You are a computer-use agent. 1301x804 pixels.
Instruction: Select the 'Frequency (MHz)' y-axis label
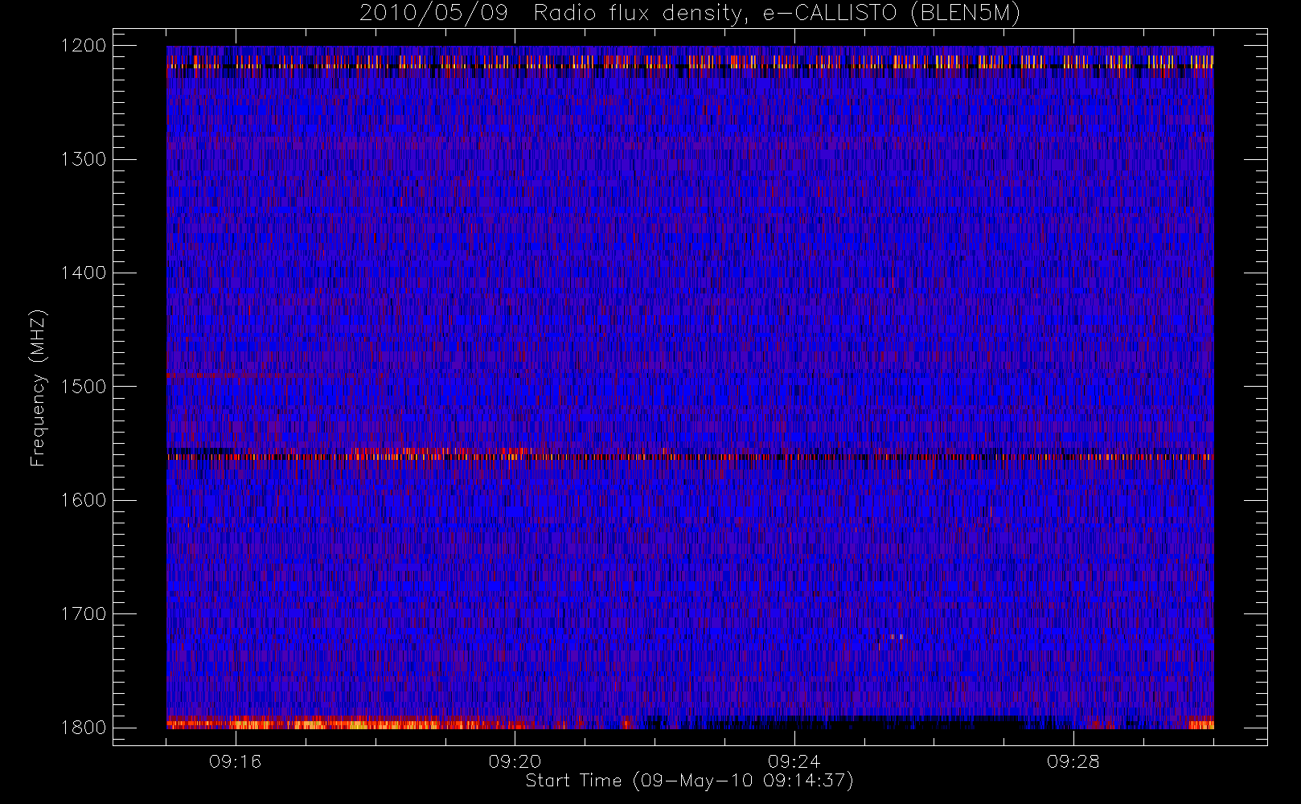[38, 388]
